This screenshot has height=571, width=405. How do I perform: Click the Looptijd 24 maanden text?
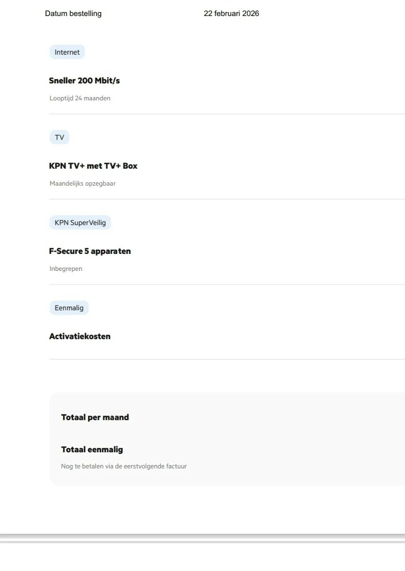click(80, 98)
